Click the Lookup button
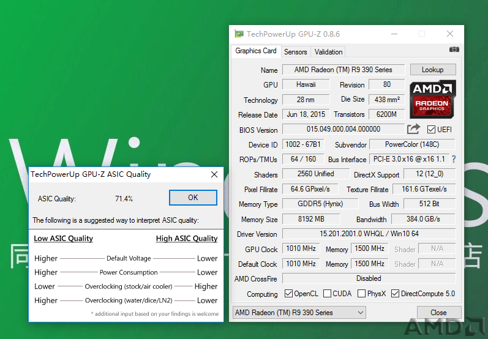This screenshot has height=339, width=488. click(x=433, y=70)
